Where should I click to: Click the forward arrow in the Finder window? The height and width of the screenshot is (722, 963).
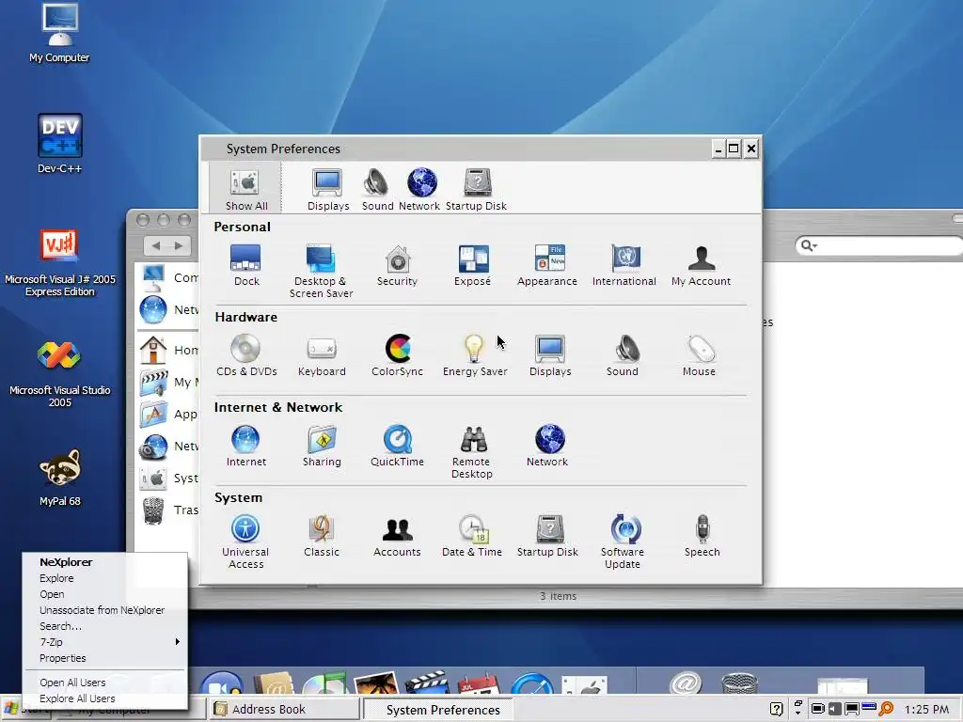179,245
